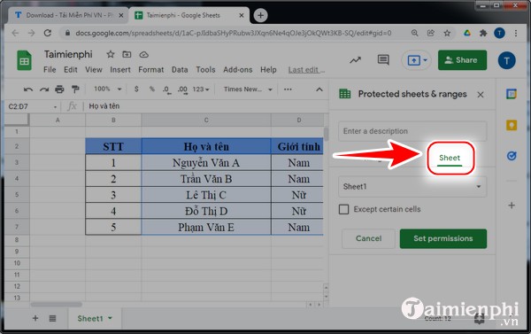Viewport: 531px width, 334px height.
Task: Open the Name box dropdown arrow
Action: (x=55, y=107)
